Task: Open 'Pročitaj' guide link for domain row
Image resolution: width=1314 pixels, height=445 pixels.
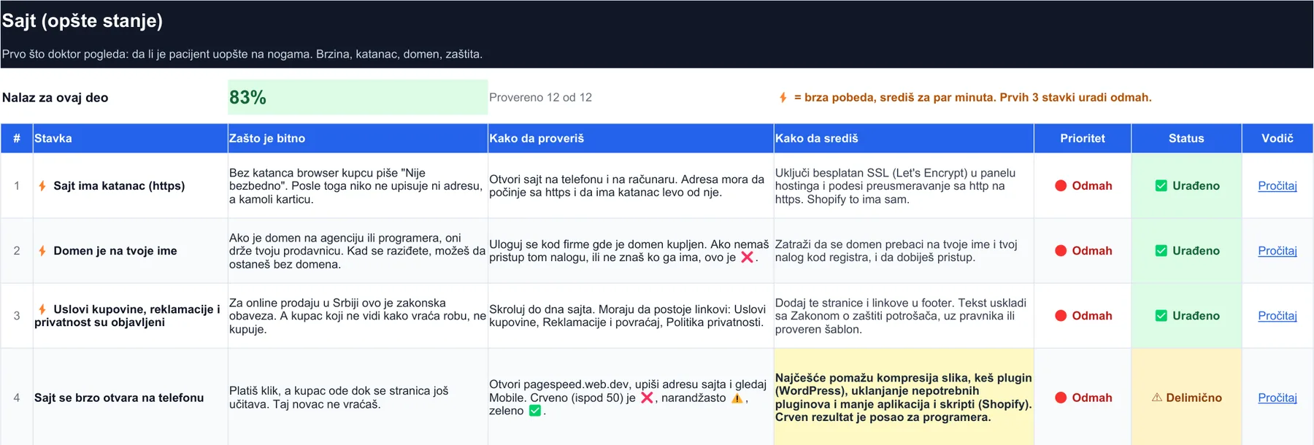Action: point(1277,251)
